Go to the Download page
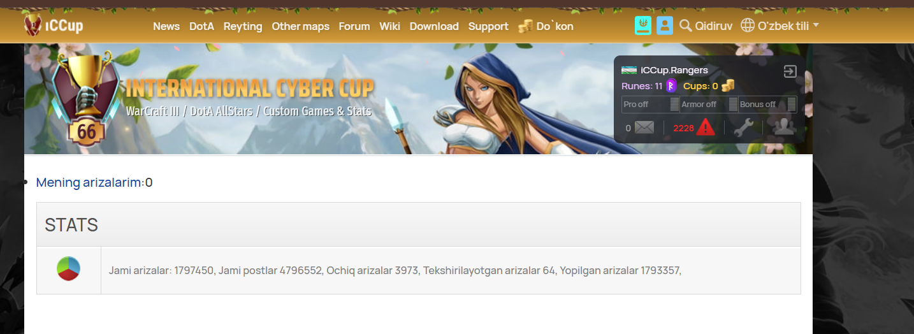 click(x=434, y=26)
